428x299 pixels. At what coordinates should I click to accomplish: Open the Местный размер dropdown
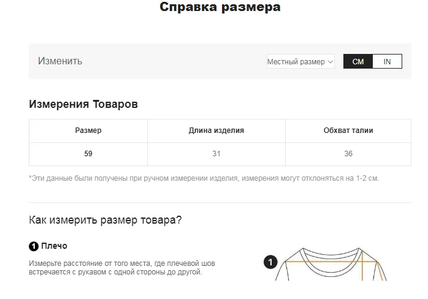pyautogui.click(x=300, y=62)
